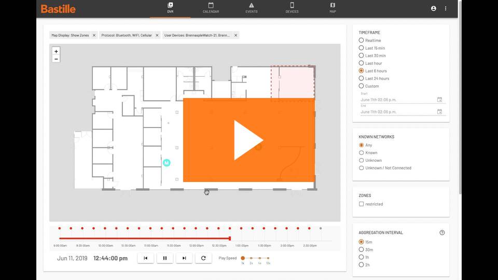Image resolution: width=498 pixels, height=280 pixels.
Task: Click the red timeline playhead handle
Action: (230, 239)
